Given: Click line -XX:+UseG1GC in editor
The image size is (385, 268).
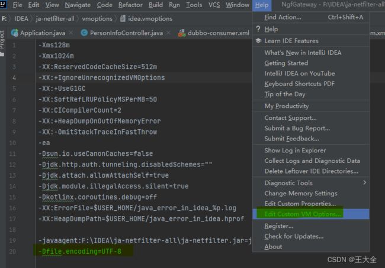Looking at the screenshot, I should [62, 89].
